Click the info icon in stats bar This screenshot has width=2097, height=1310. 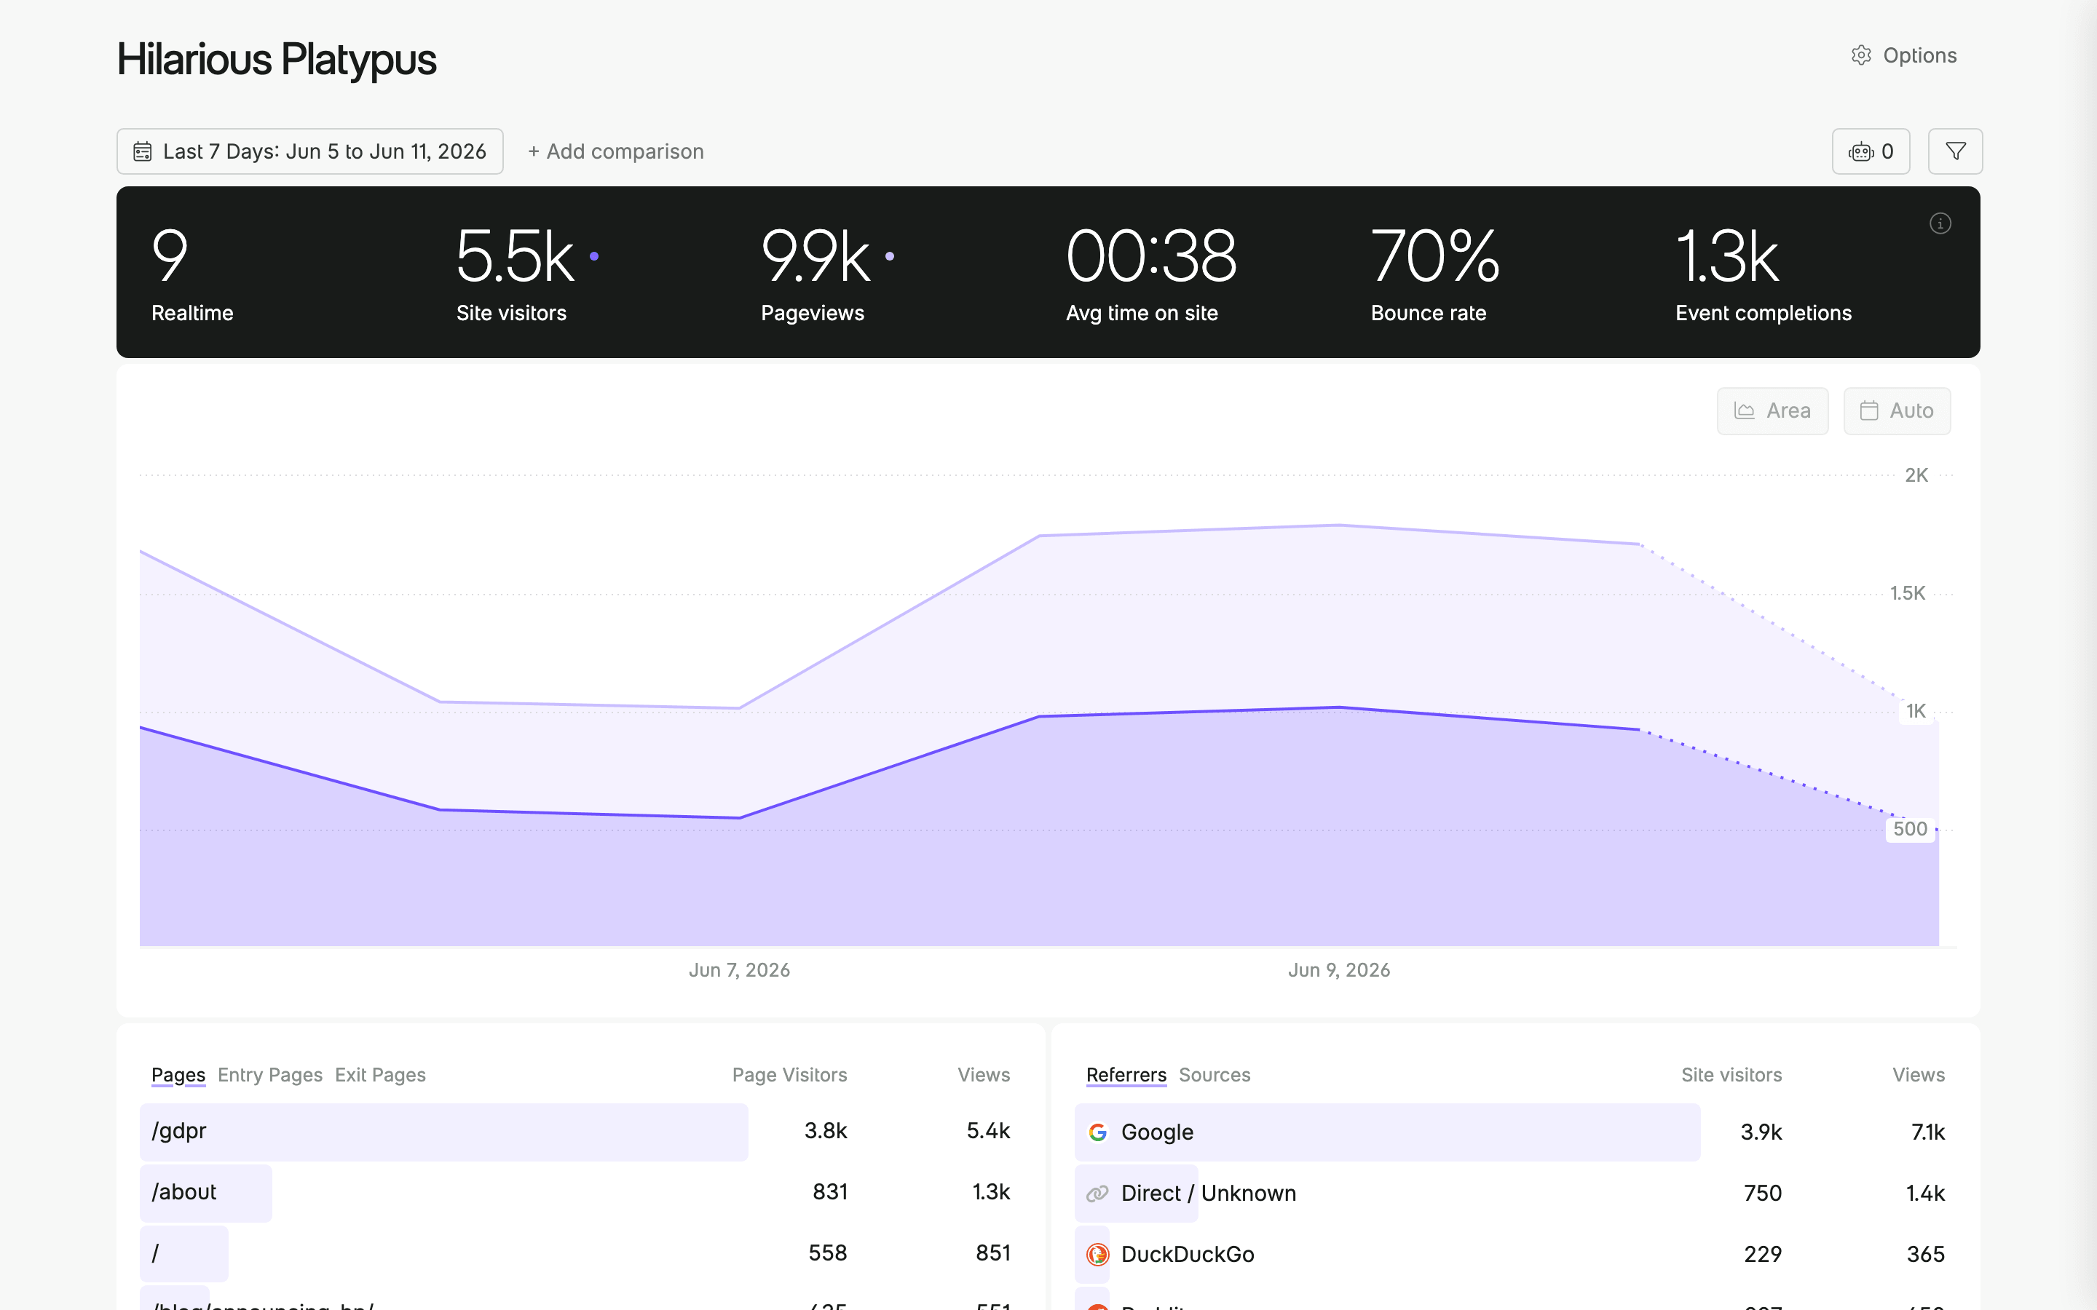tap(1940, 223)
